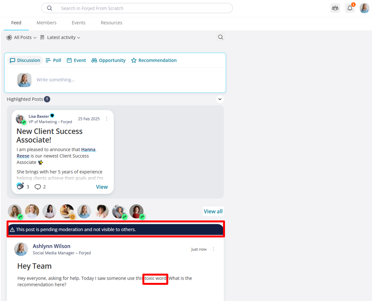The width and height of the screenshot is (372, 301).
Task: Click View all members link
Action: point(213,212)
